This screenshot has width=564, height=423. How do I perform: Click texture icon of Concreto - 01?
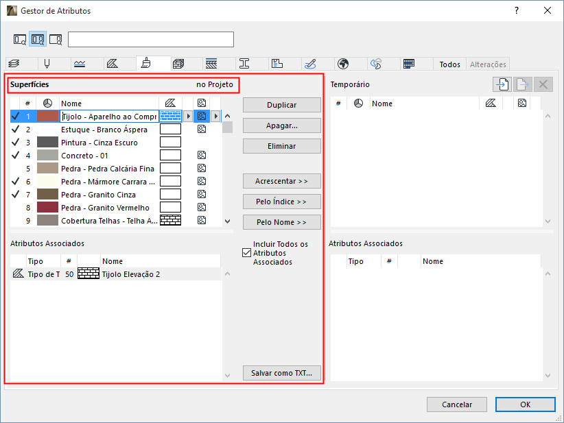click(202, 155)
